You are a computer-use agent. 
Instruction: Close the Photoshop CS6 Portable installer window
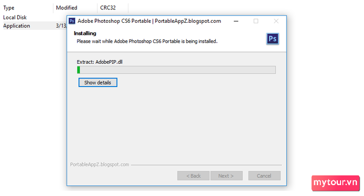pyautogui.click(x=276, y=21)
